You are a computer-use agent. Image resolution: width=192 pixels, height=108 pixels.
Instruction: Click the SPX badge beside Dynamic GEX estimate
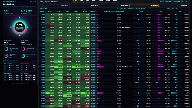[x=42, y=2]
